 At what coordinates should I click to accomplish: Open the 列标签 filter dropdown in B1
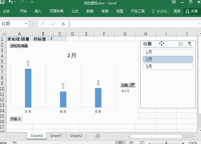click(x=51, y=39)
